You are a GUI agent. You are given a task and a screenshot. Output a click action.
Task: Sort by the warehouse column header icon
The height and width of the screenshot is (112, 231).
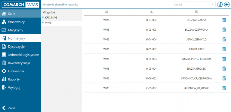[106, 12]
